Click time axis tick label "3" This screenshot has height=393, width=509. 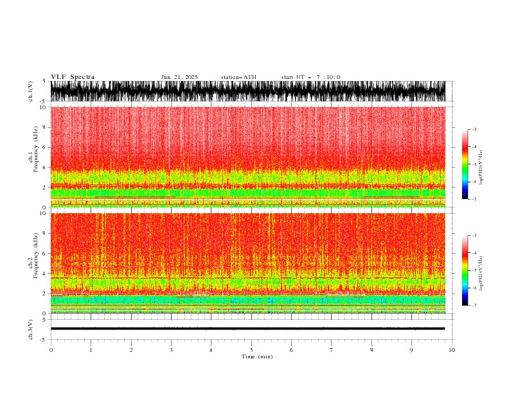click(171, 350)
